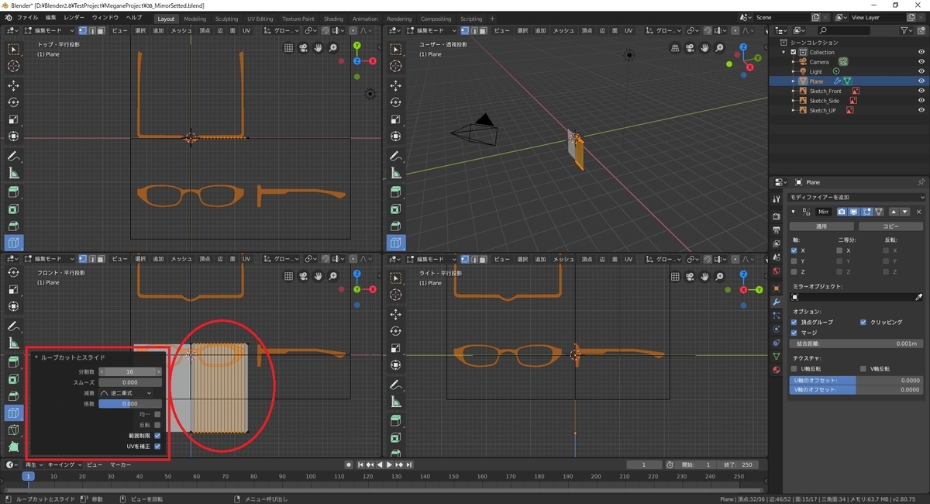This screenshot has height=504, width=930.
Task: Open the モディファイアーを追加 dropdown
Action: click(x=856, y=198)
